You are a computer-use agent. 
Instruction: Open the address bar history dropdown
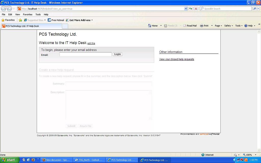(186, 8)
